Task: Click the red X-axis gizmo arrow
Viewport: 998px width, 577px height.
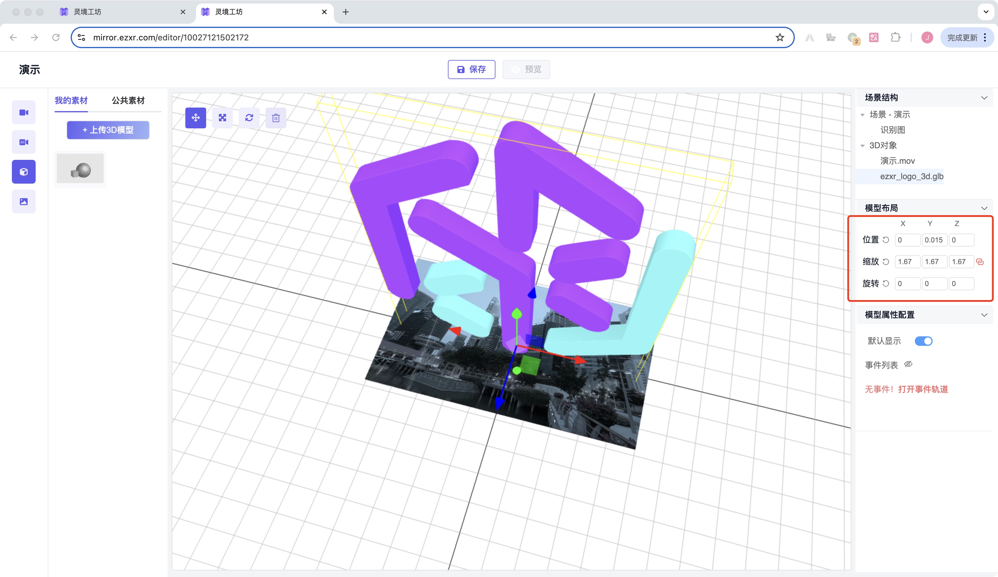Action: pos(580,360)
